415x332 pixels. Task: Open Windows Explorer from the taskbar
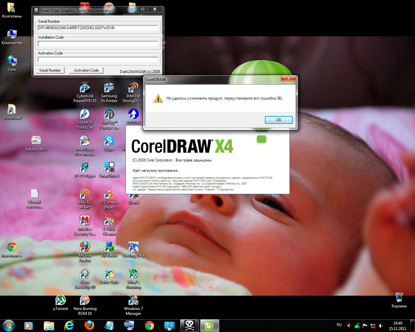point(49,326)
